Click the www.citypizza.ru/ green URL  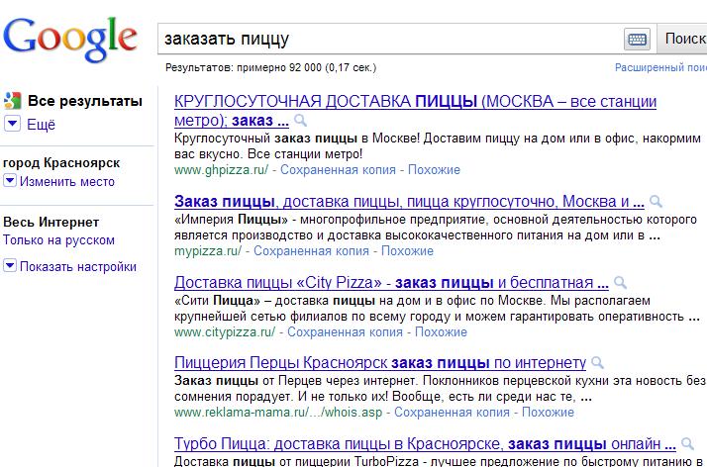[x=225, y=331]
